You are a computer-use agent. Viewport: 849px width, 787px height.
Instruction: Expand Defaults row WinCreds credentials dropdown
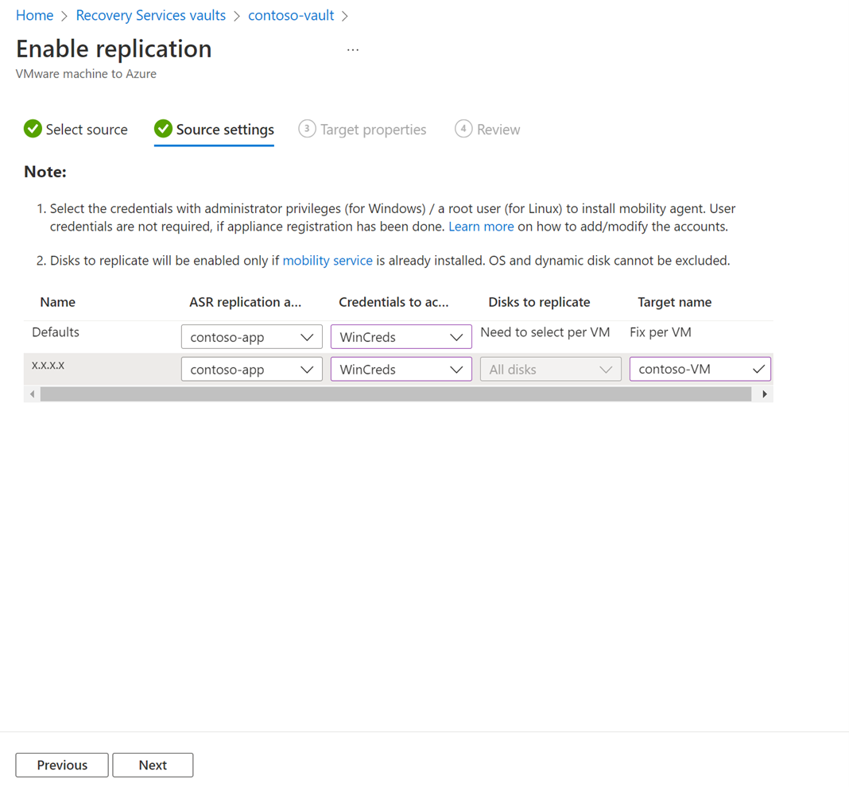tap(401, 337)
